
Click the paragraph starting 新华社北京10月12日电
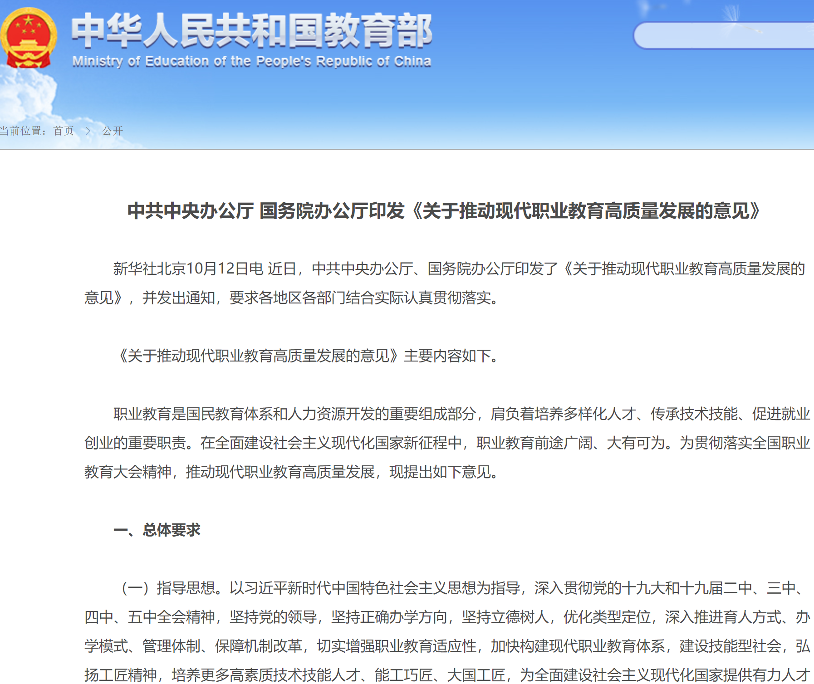click(445, 283)
